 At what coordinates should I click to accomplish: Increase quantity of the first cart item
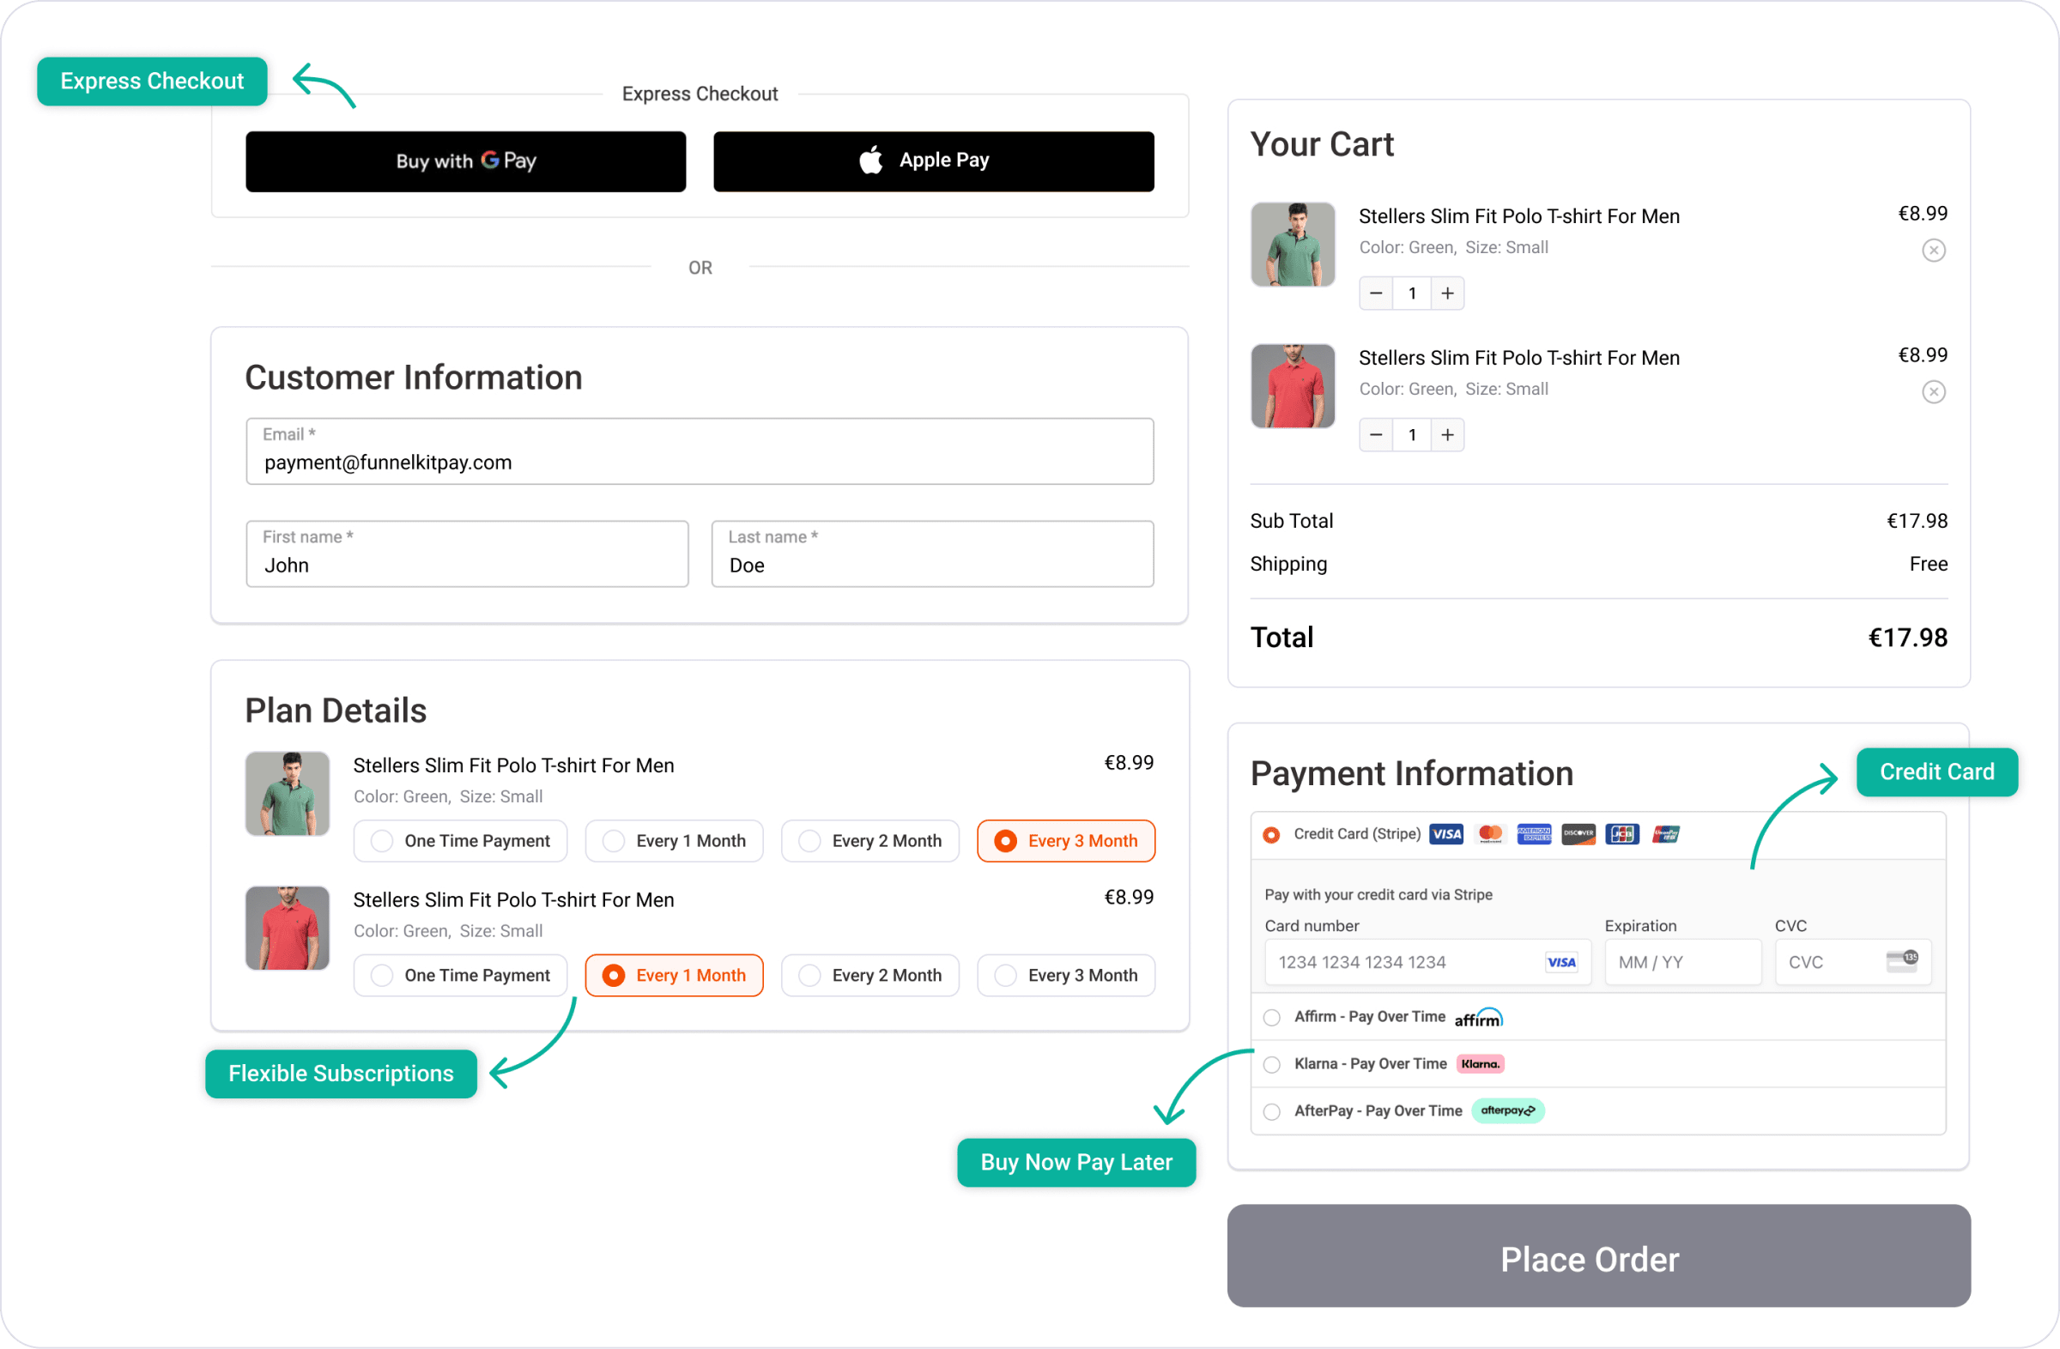pyautogui.click(x=1446, y=293)
